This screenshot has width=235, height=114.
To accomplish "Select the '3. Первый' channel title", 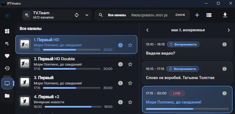I will (x=44, y=78).
